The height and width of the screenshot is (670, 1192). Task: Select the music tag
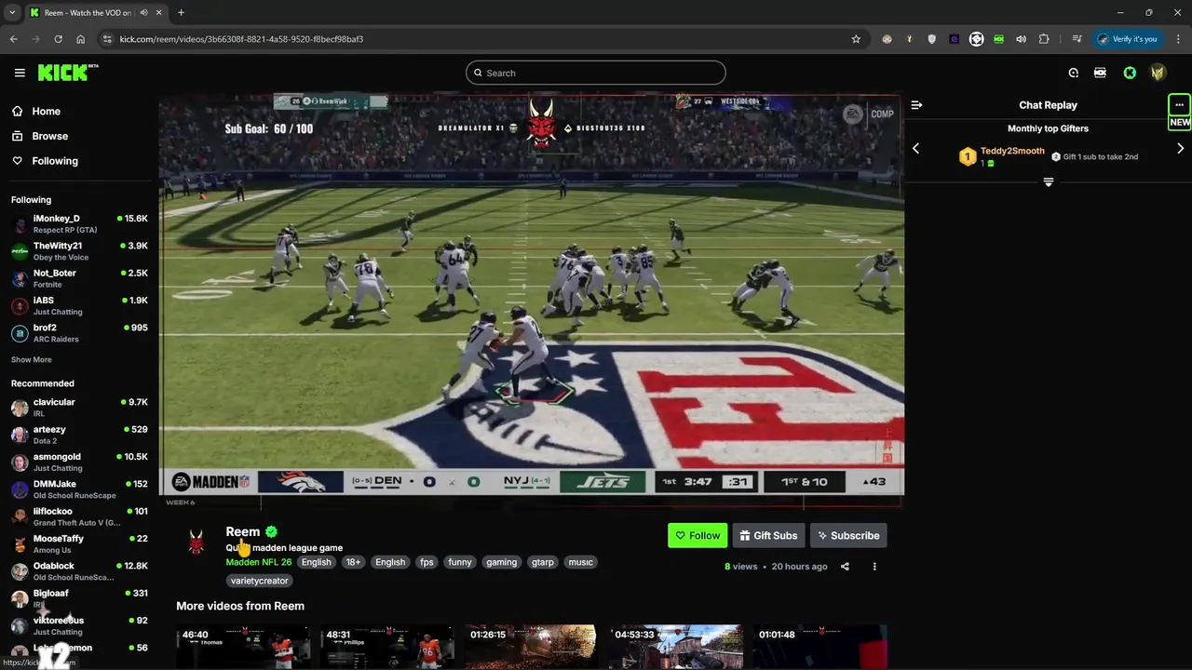[581, 562]
